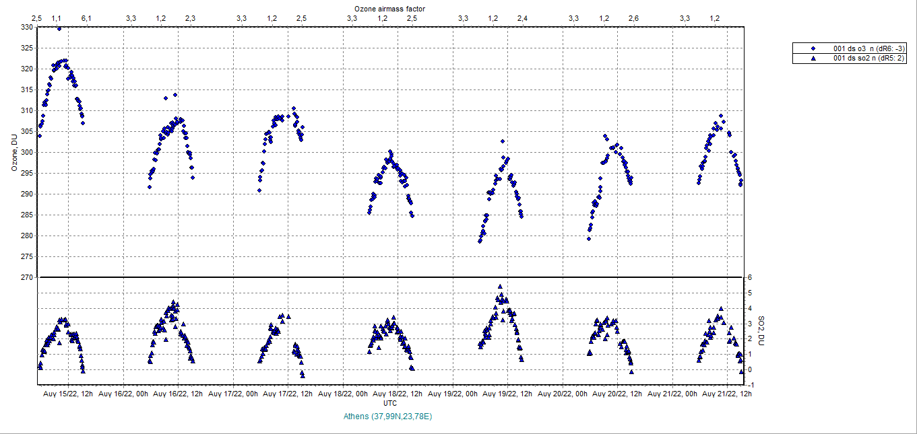
Task: Click the Athens (37,99N,23,78E) location caption
Action: point(387,417)
